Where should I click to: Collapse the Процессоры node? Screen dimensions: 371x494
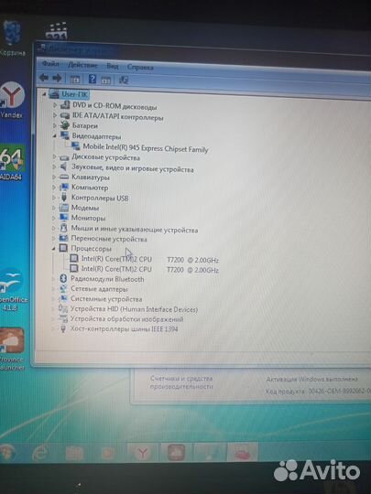[53, 249]
